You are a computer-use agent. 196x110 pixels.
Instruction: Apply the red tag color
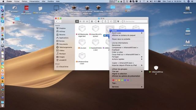(x=113, y=80)
